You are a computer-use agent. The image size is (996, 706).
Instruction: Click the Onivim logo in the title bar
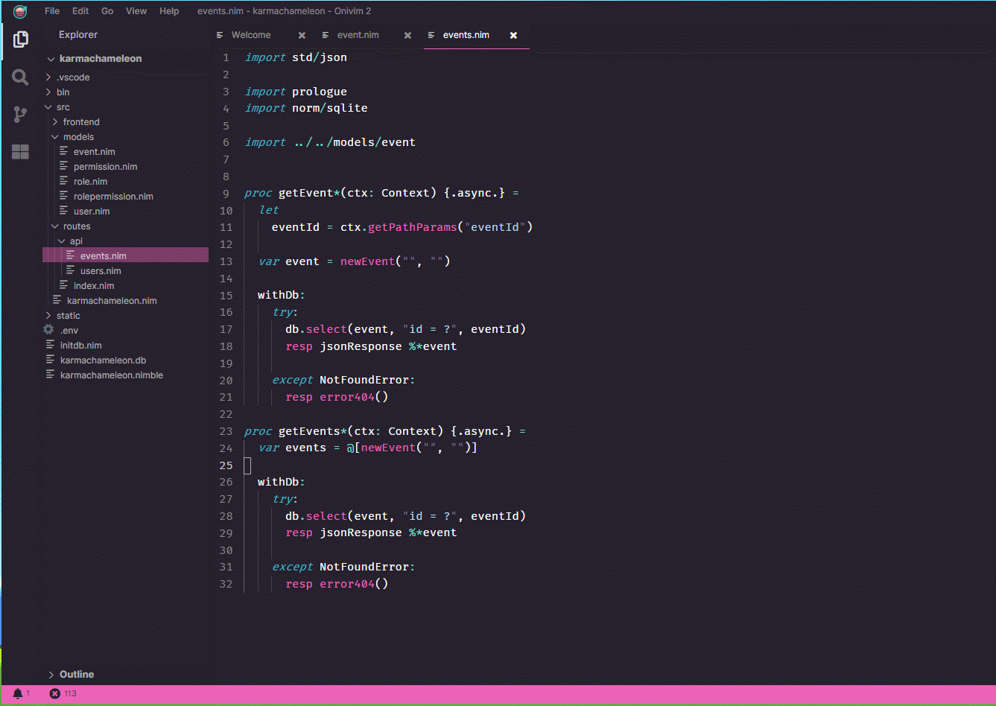point(21,11)
